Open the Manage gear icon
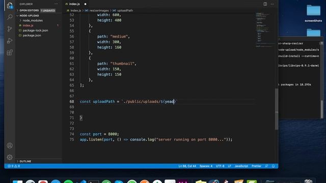The height and width of the screenshot is (183, 326). 10,157
